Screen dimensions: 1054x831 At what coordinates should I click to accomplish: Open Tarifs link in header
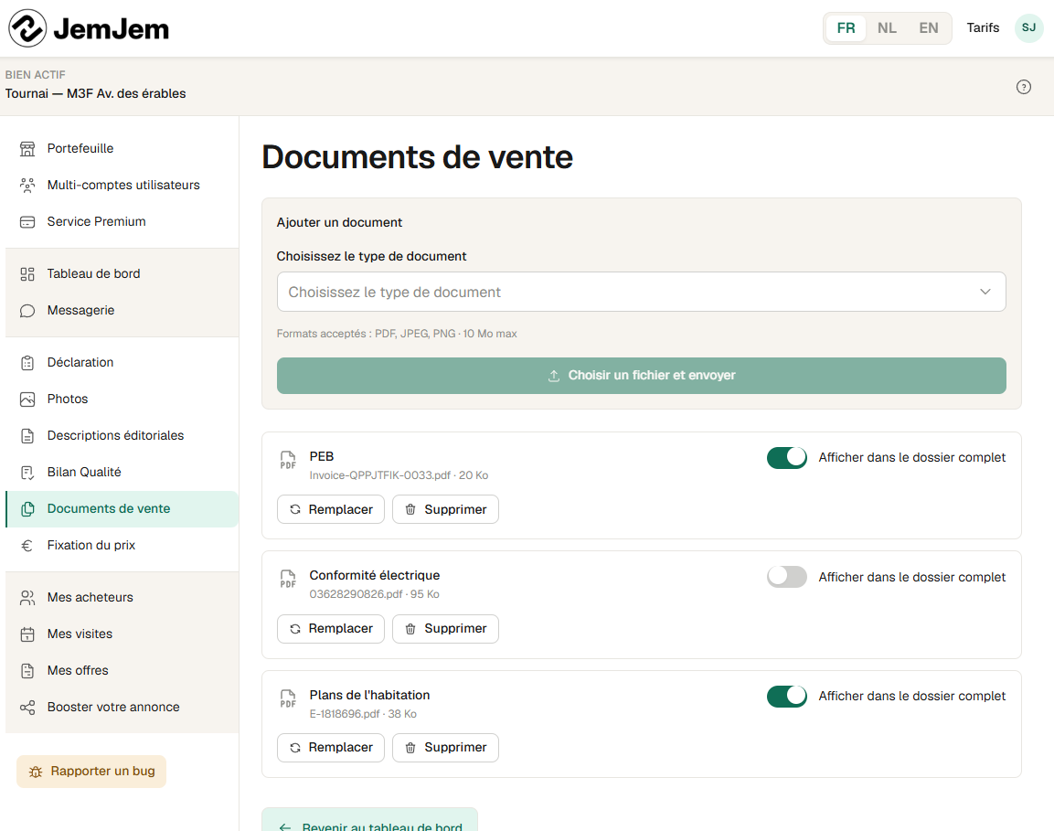(983, 28)
